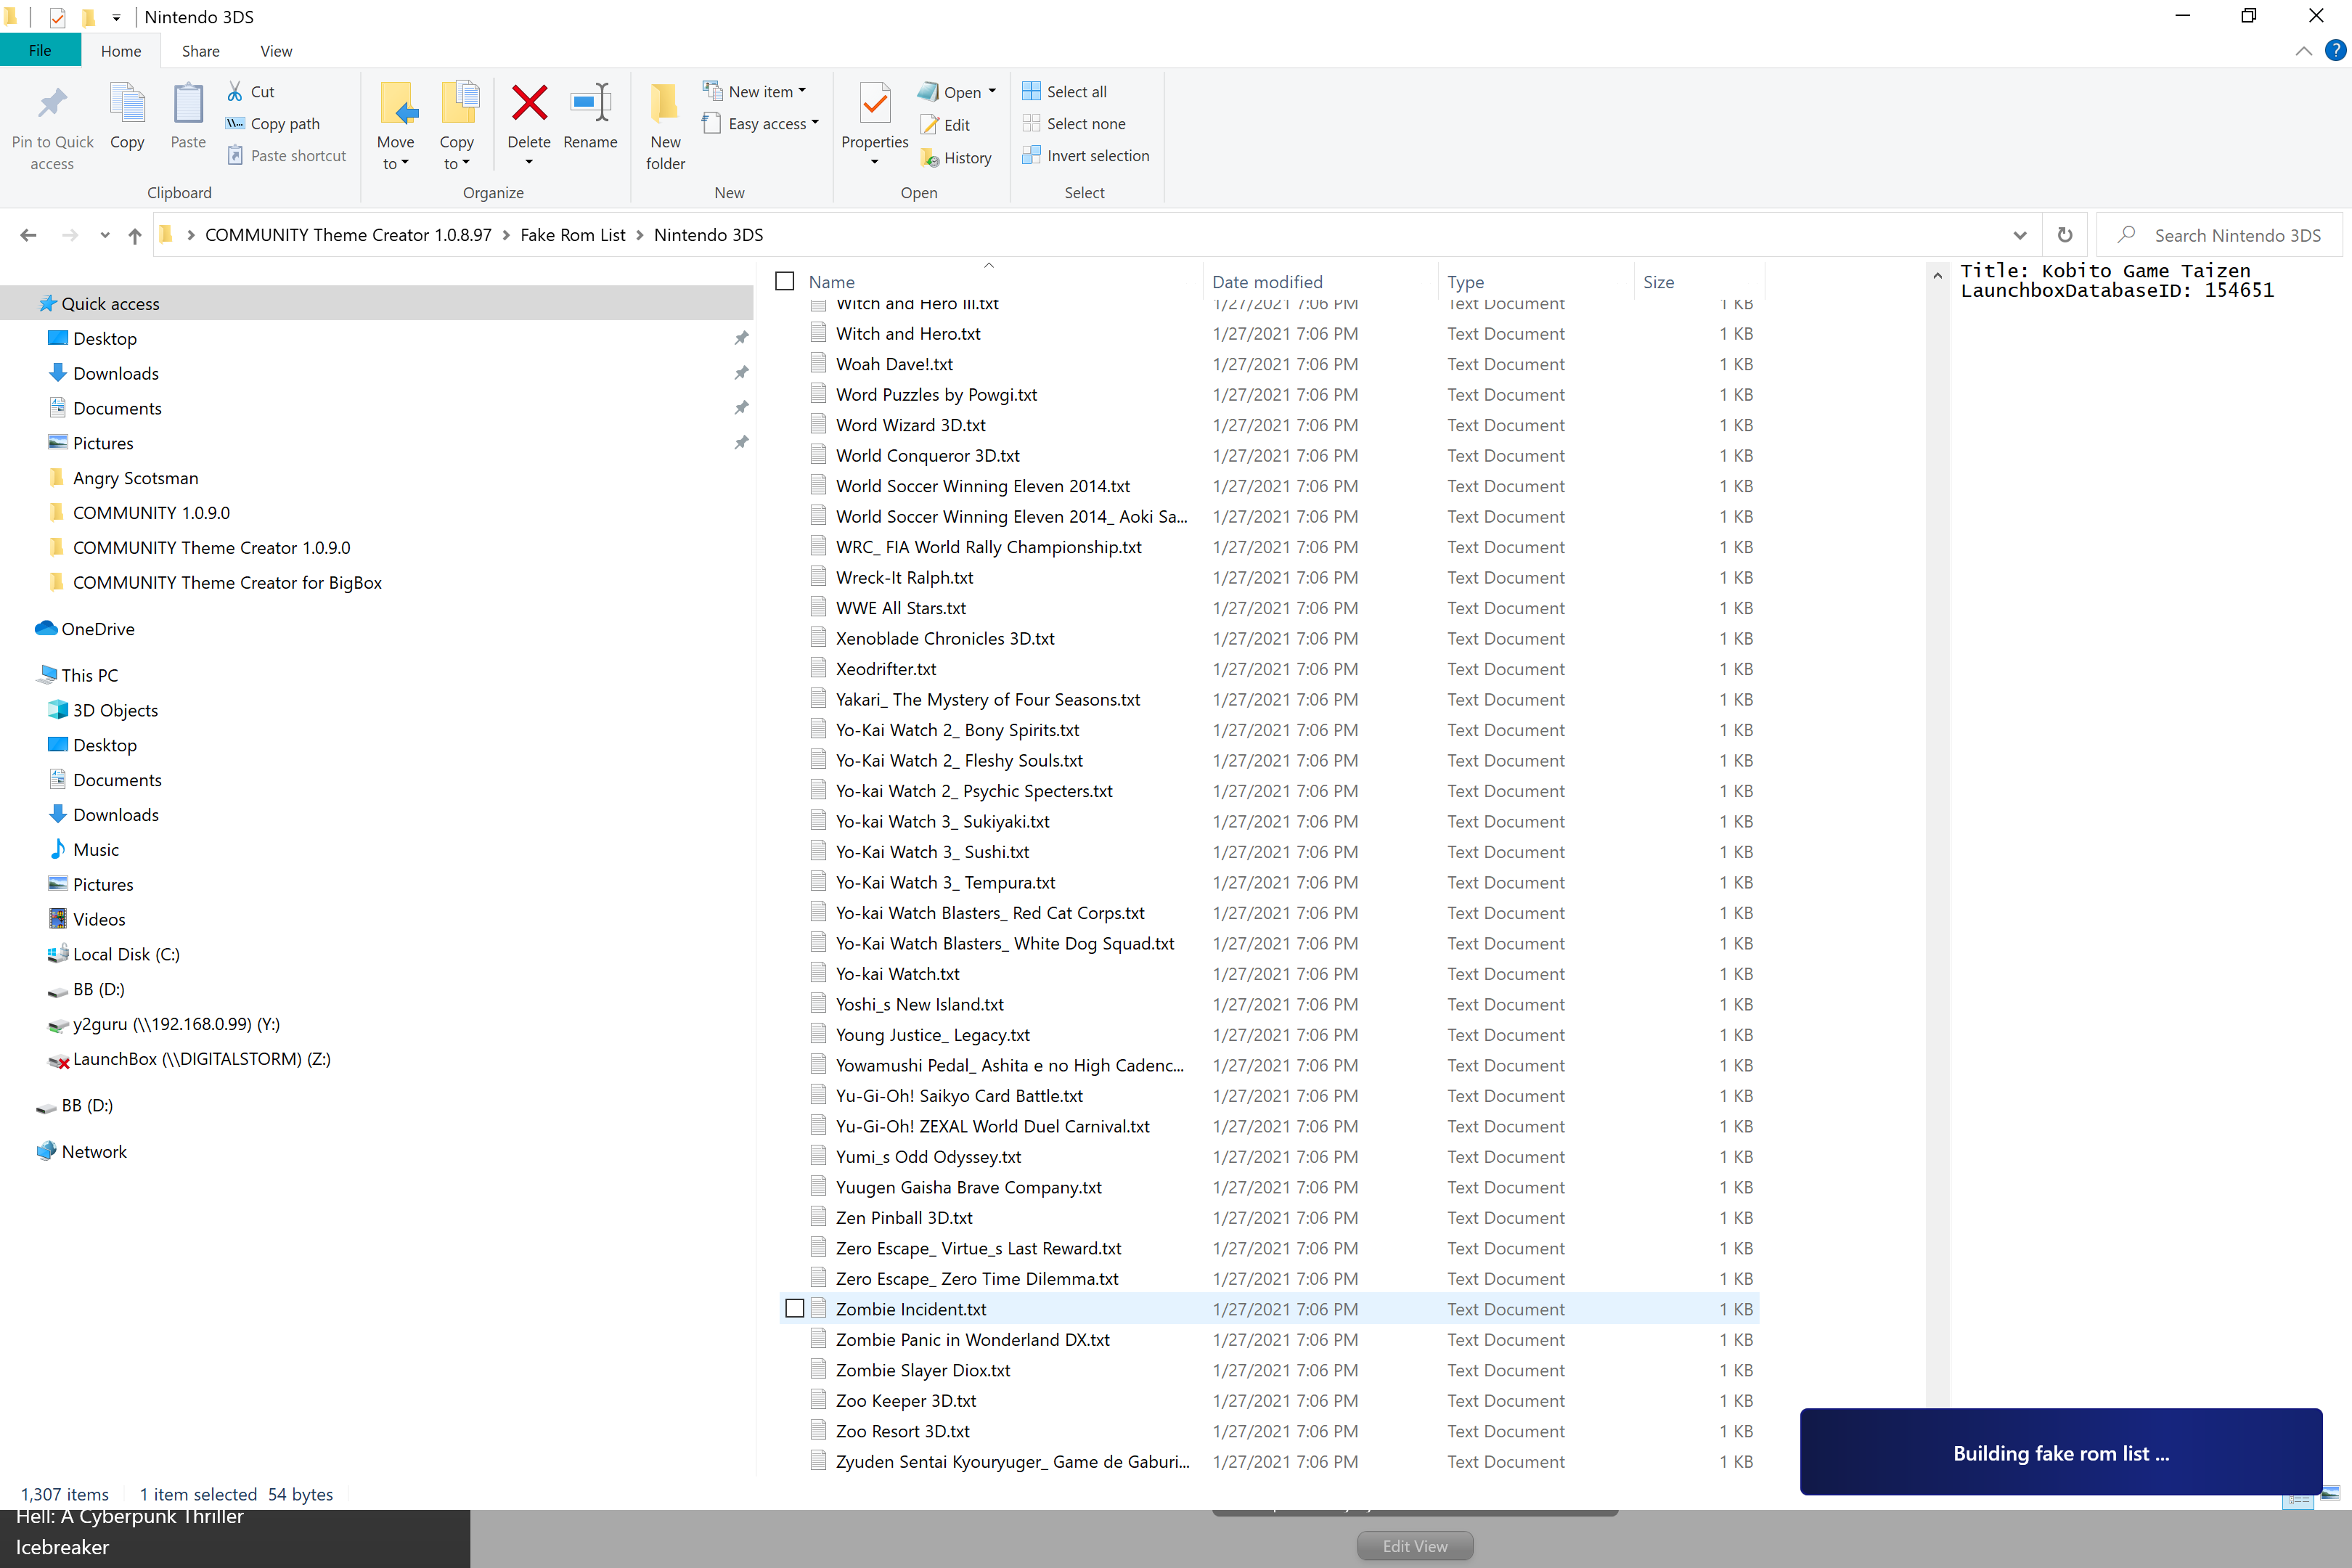The height and width of the screenshot is (1568, 2352).
Task: Select Xenoblade Chronicles 3D.txt file
Action: click(x=945, y=638)
